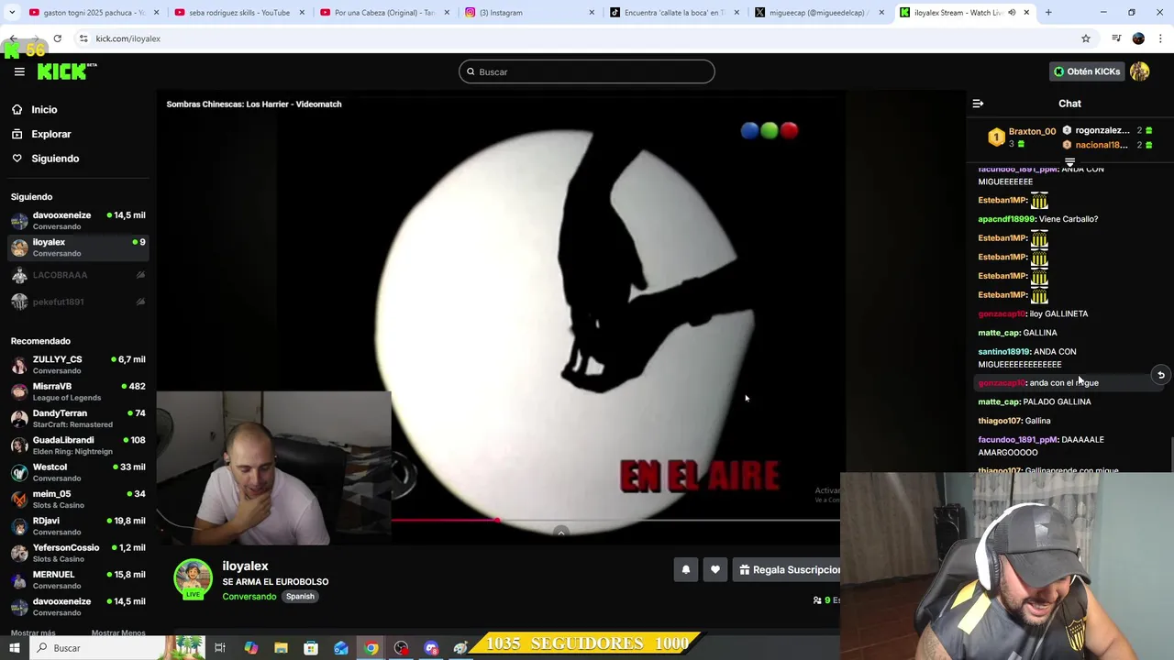Click the Spanish language tag
The image size is (1174, 660).
tap(300, 597)
